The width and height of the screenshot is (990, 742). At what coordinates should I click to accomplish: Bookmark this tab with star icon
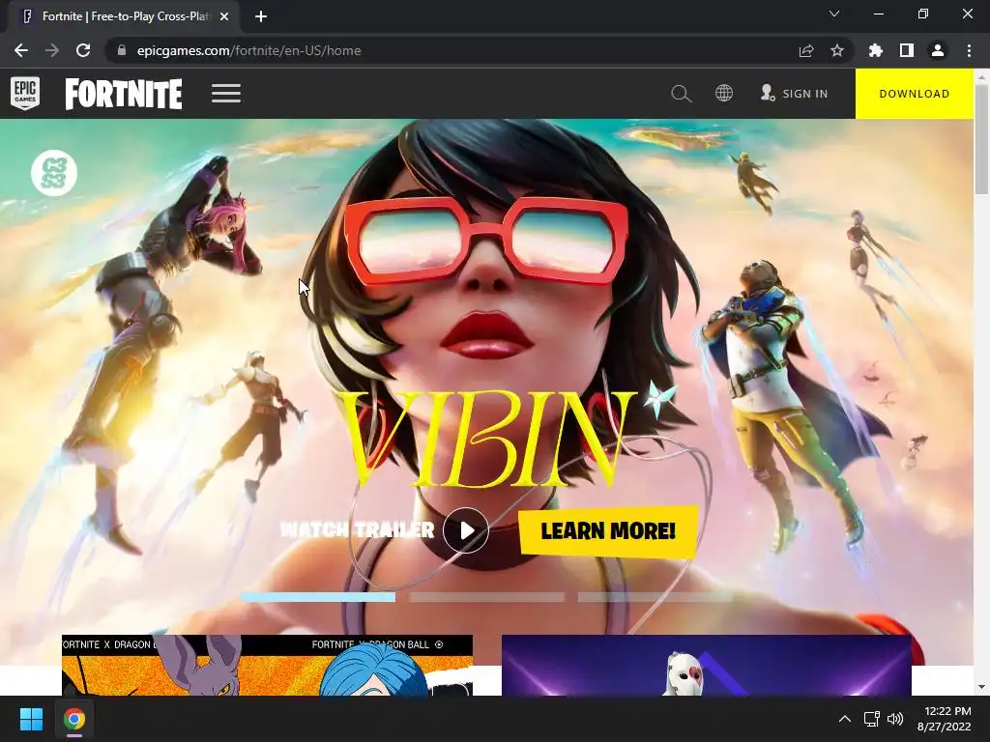point(837,50)
